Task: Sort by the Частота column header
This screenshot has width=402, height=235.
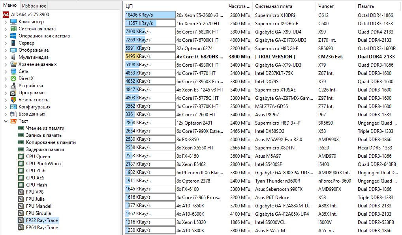Action: (x=239, y=6)
